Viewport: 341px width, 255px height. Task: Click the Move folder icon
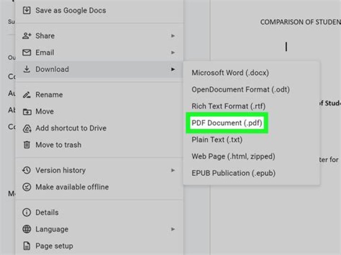click(x=27, y=112)
